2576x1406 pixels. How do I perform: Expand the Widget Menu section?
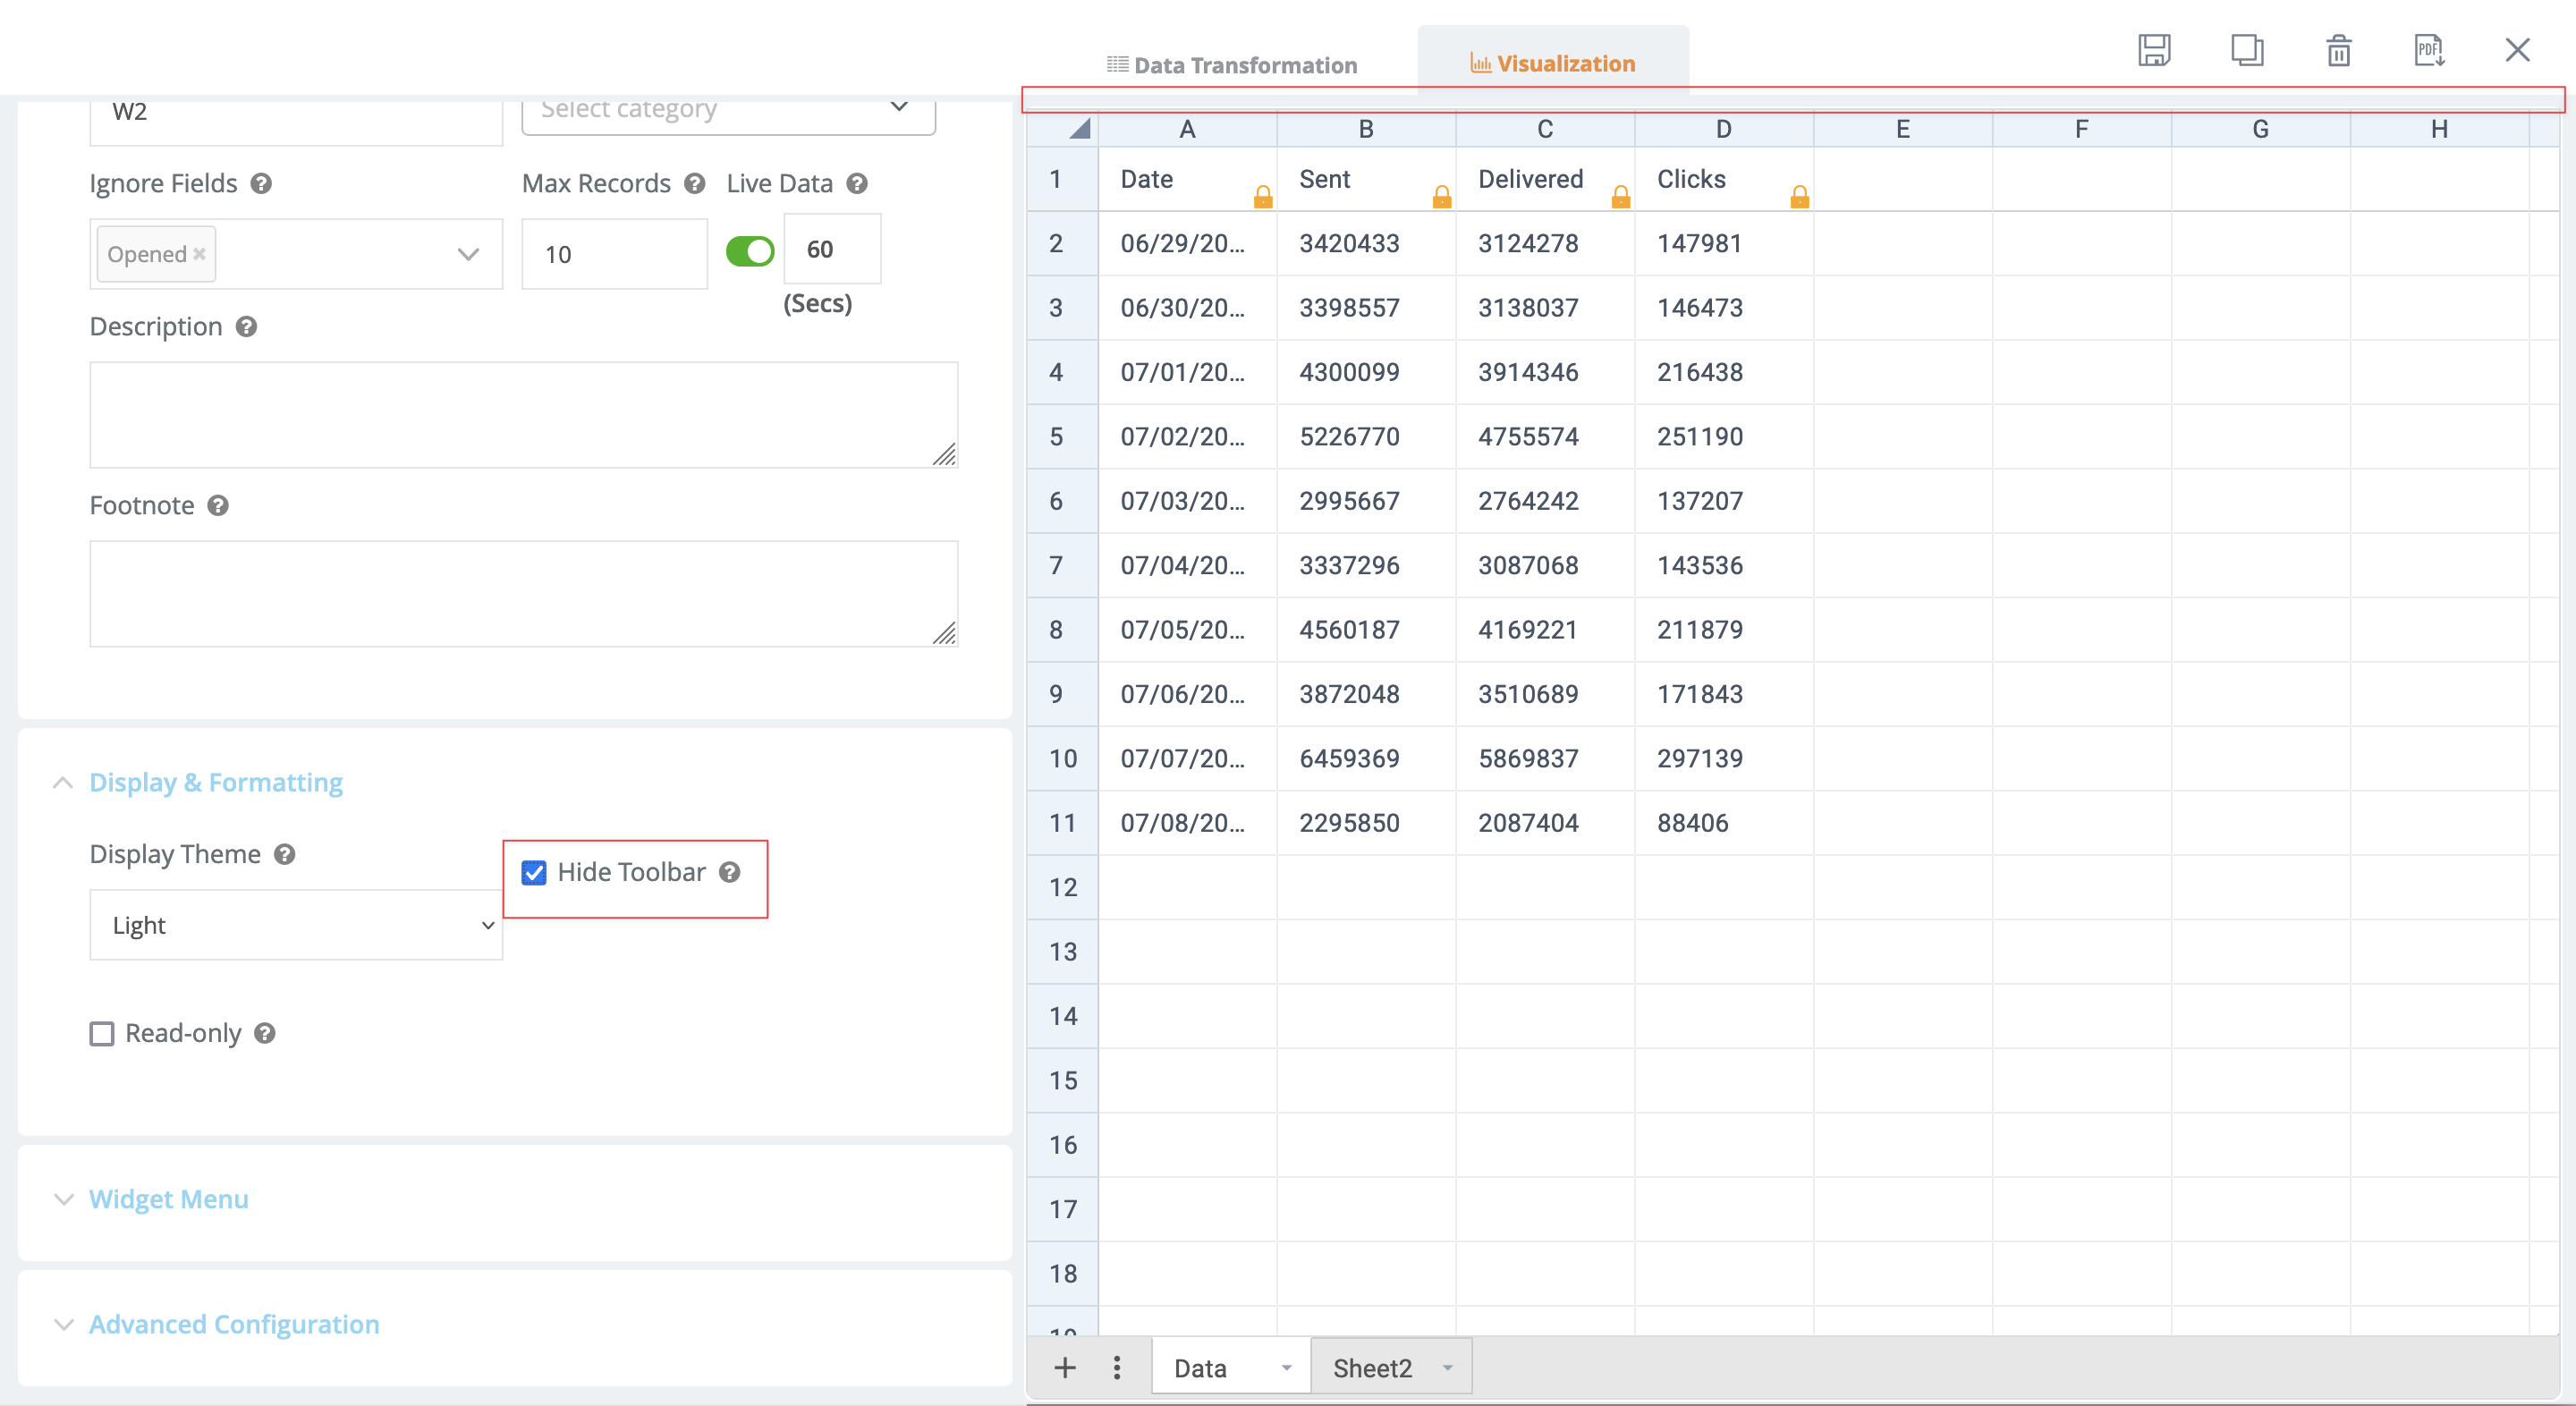point(168,1198)
